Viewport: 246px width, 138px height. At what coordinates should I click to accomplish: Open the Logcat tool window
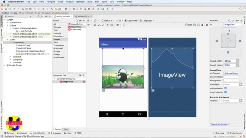(x=22, y=133)
